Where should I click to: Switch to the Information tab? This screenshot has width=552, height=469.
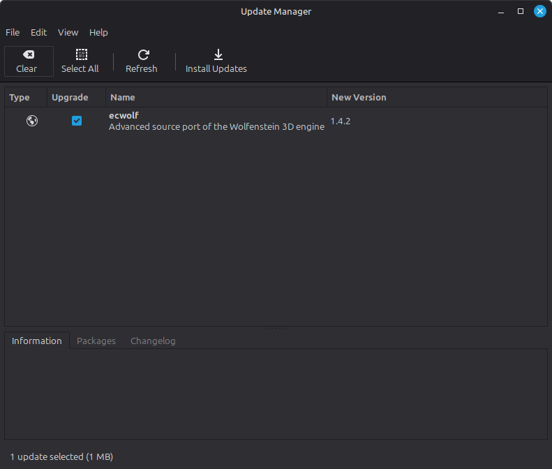[37, 341]
